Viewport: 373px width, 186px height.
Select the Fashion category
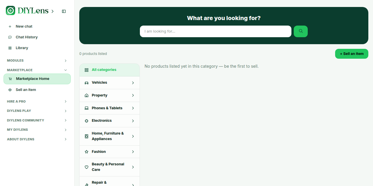tap(110, 152)
